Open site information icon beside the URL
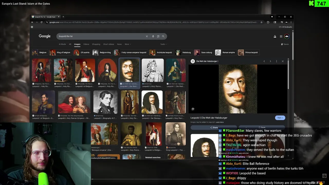Image resolution: width=329 pixels, height=185 pixels. coord(47,22)
